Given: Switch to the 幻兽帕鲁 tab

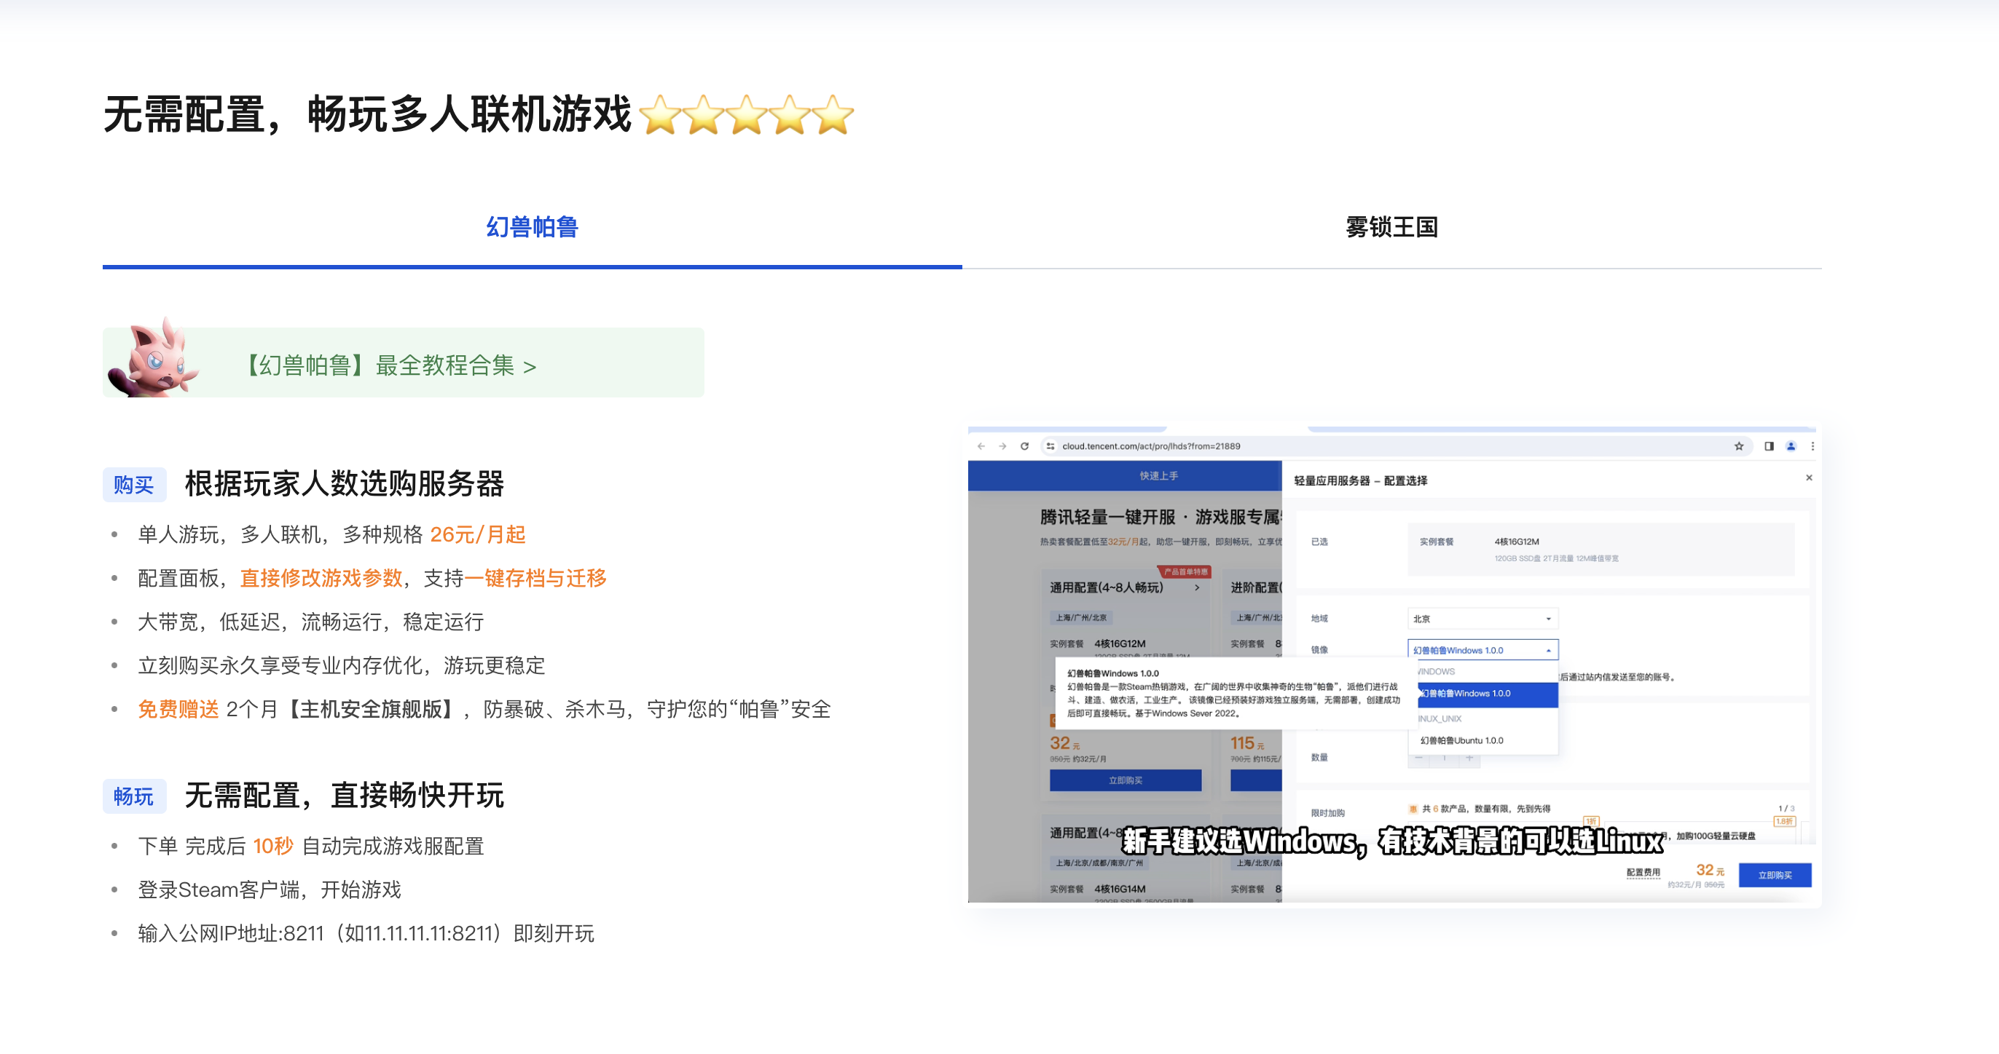Looking at the screenshot, I should tap(532, 227).
